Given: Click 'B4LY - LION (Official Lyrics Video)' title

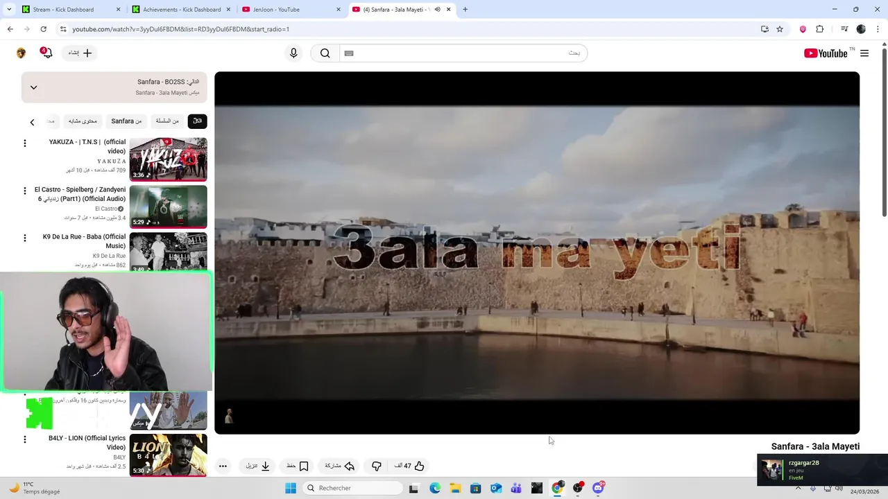Looking at the screenshot, I should coord(87,443).
